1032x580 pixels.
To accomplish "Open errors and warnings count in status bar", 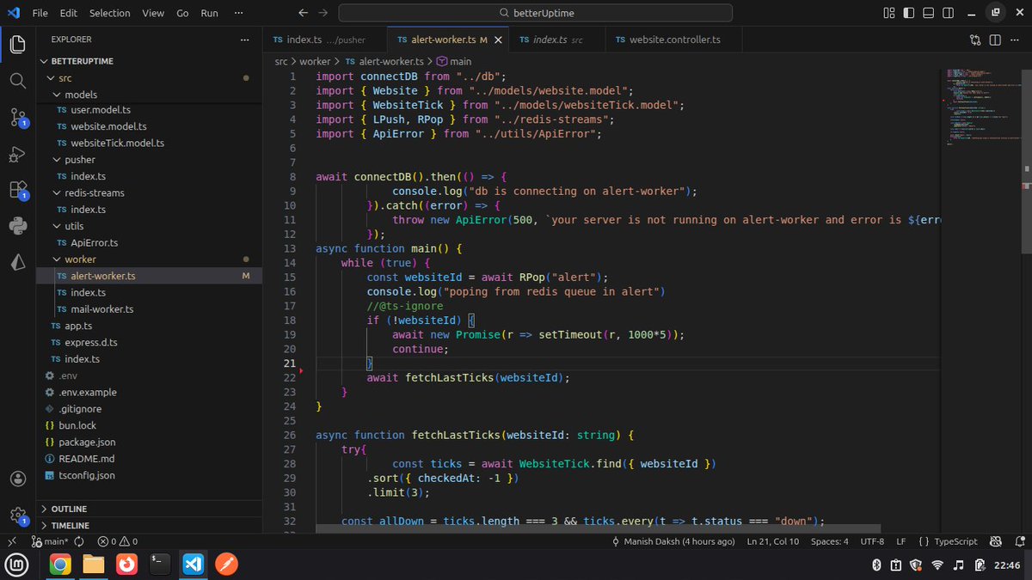I will click(117, 541).
